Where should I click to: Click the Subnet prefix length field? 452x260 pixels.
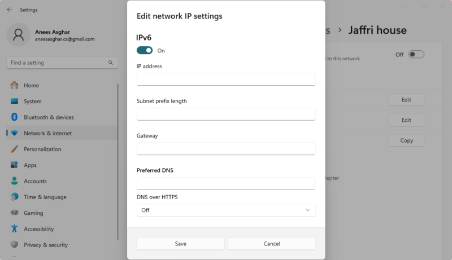point(226,114)
